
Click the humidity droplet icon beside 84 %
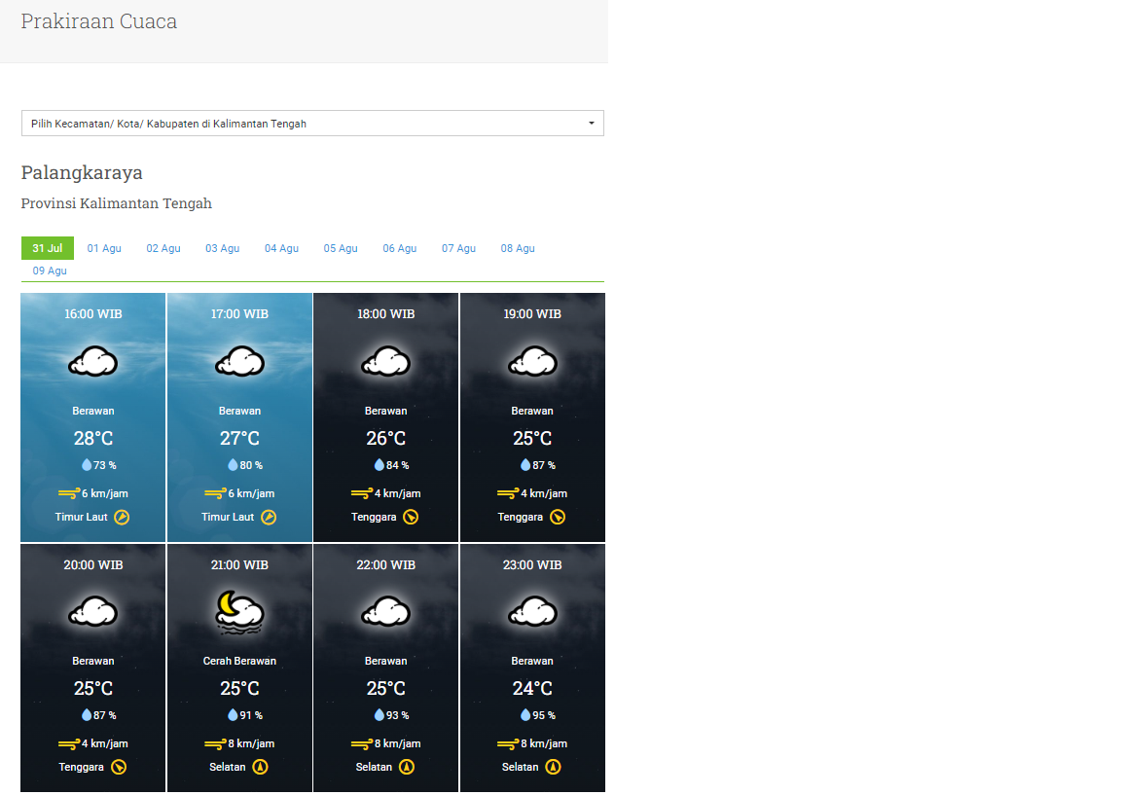[379, 465]
